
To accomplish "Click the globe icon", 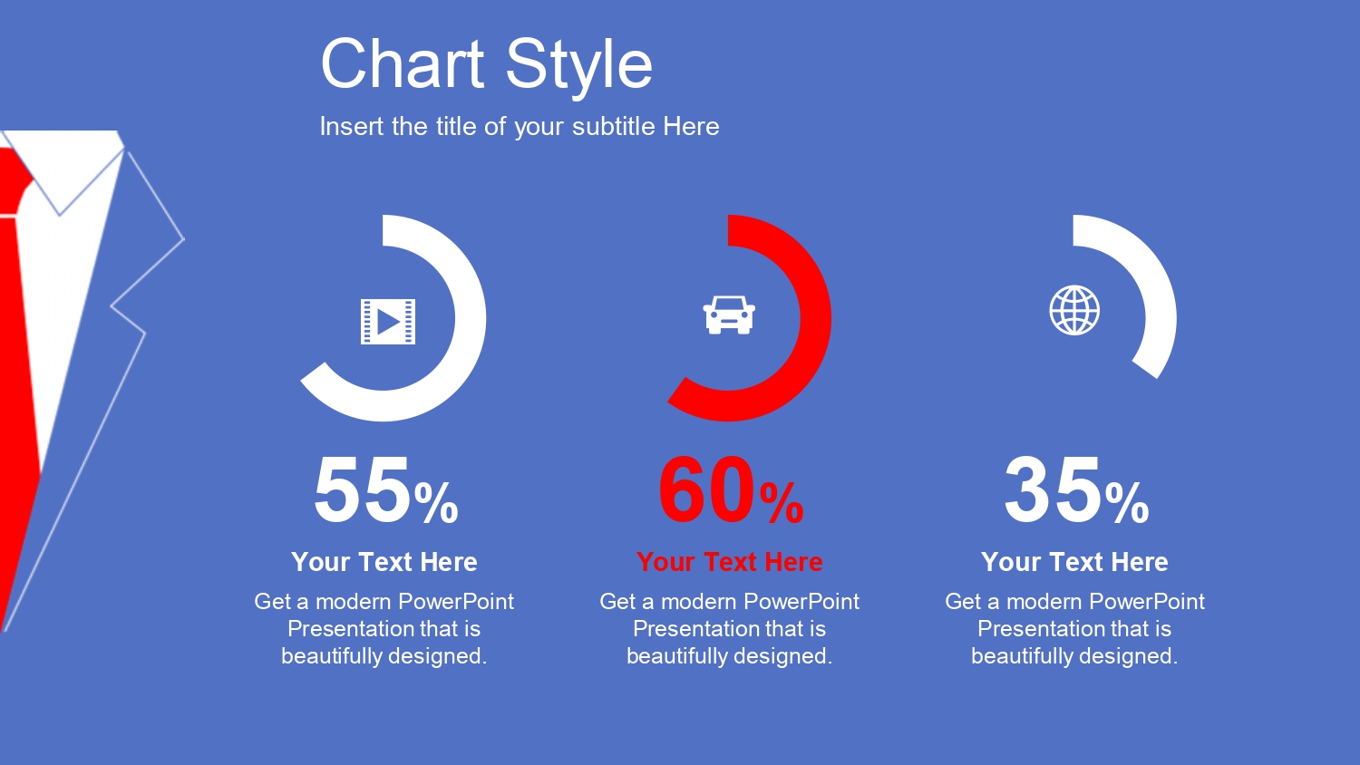I will (1074, 310).
